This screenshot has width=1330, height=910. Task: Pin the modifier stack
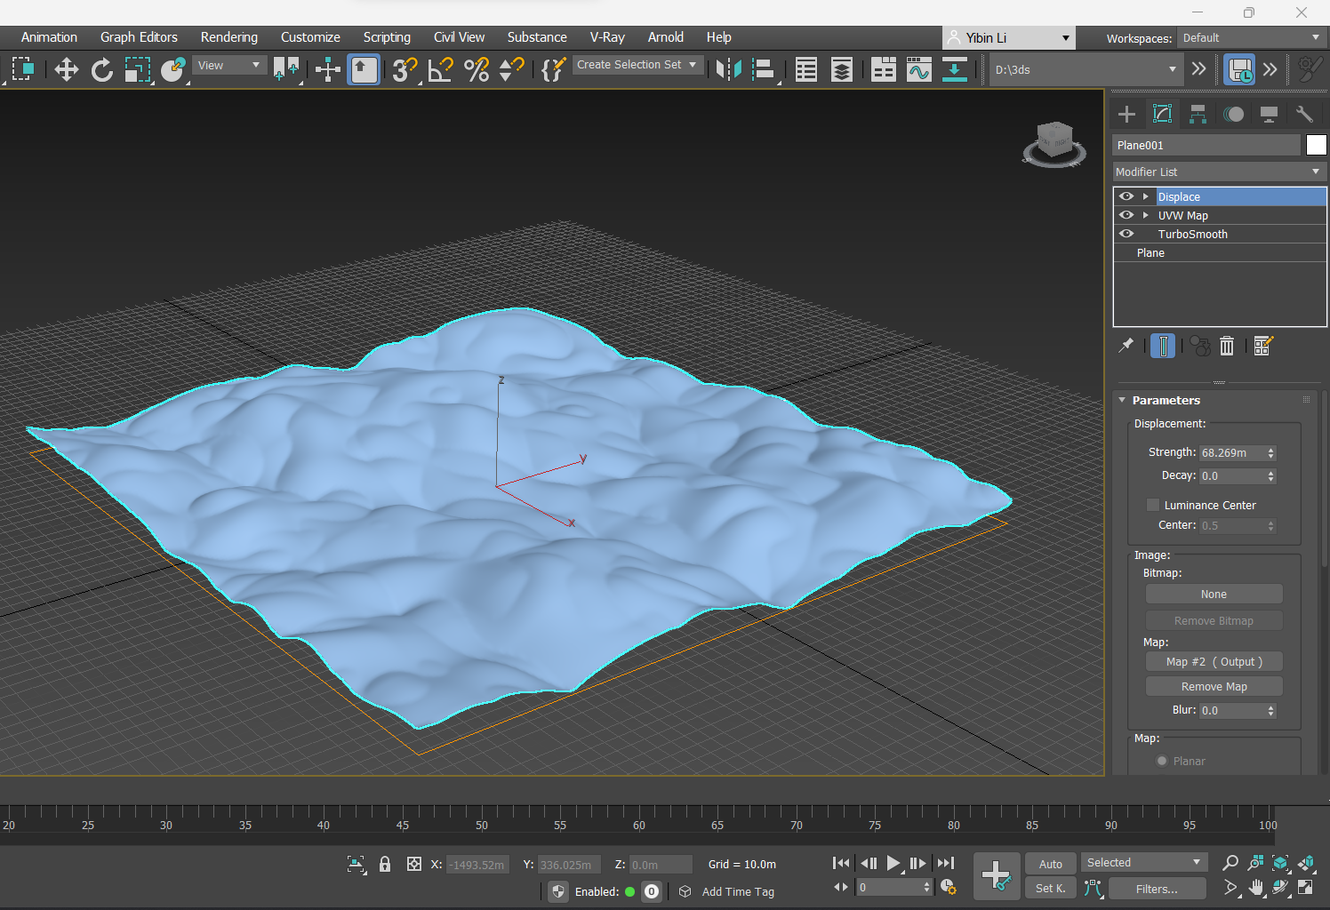pyautogui.click(x=1126, y=346)
